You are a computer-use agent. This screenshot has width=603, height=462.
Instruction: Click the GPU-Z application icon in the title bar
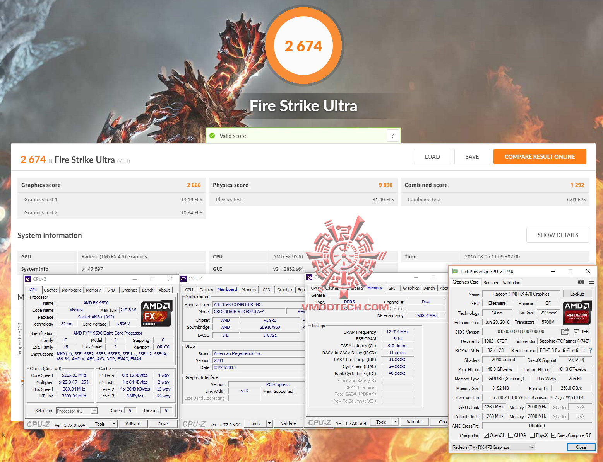click(455, 271)
